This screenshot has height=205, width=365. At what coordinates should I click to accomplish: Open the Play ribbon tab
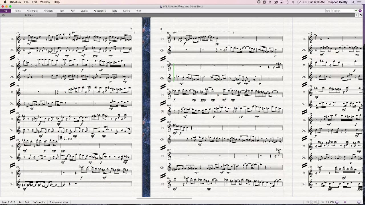click(72, 11)
